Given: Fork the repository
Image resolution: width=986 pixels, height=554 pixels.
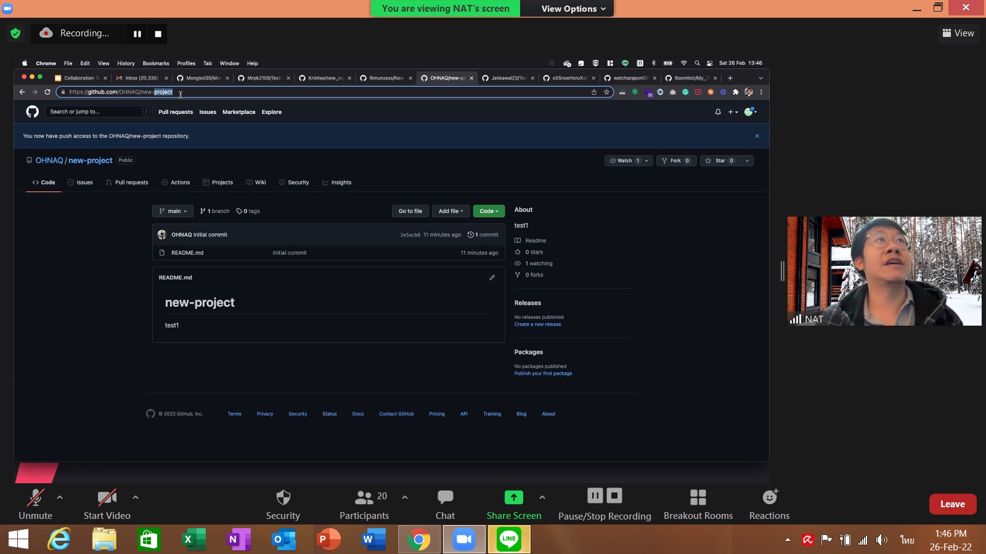Looking at the screenshot, I should pos(676,161).
